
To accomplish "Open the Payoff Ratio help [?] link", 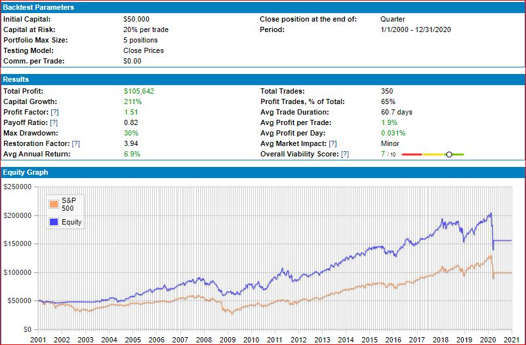I will [x=54, y=122].
